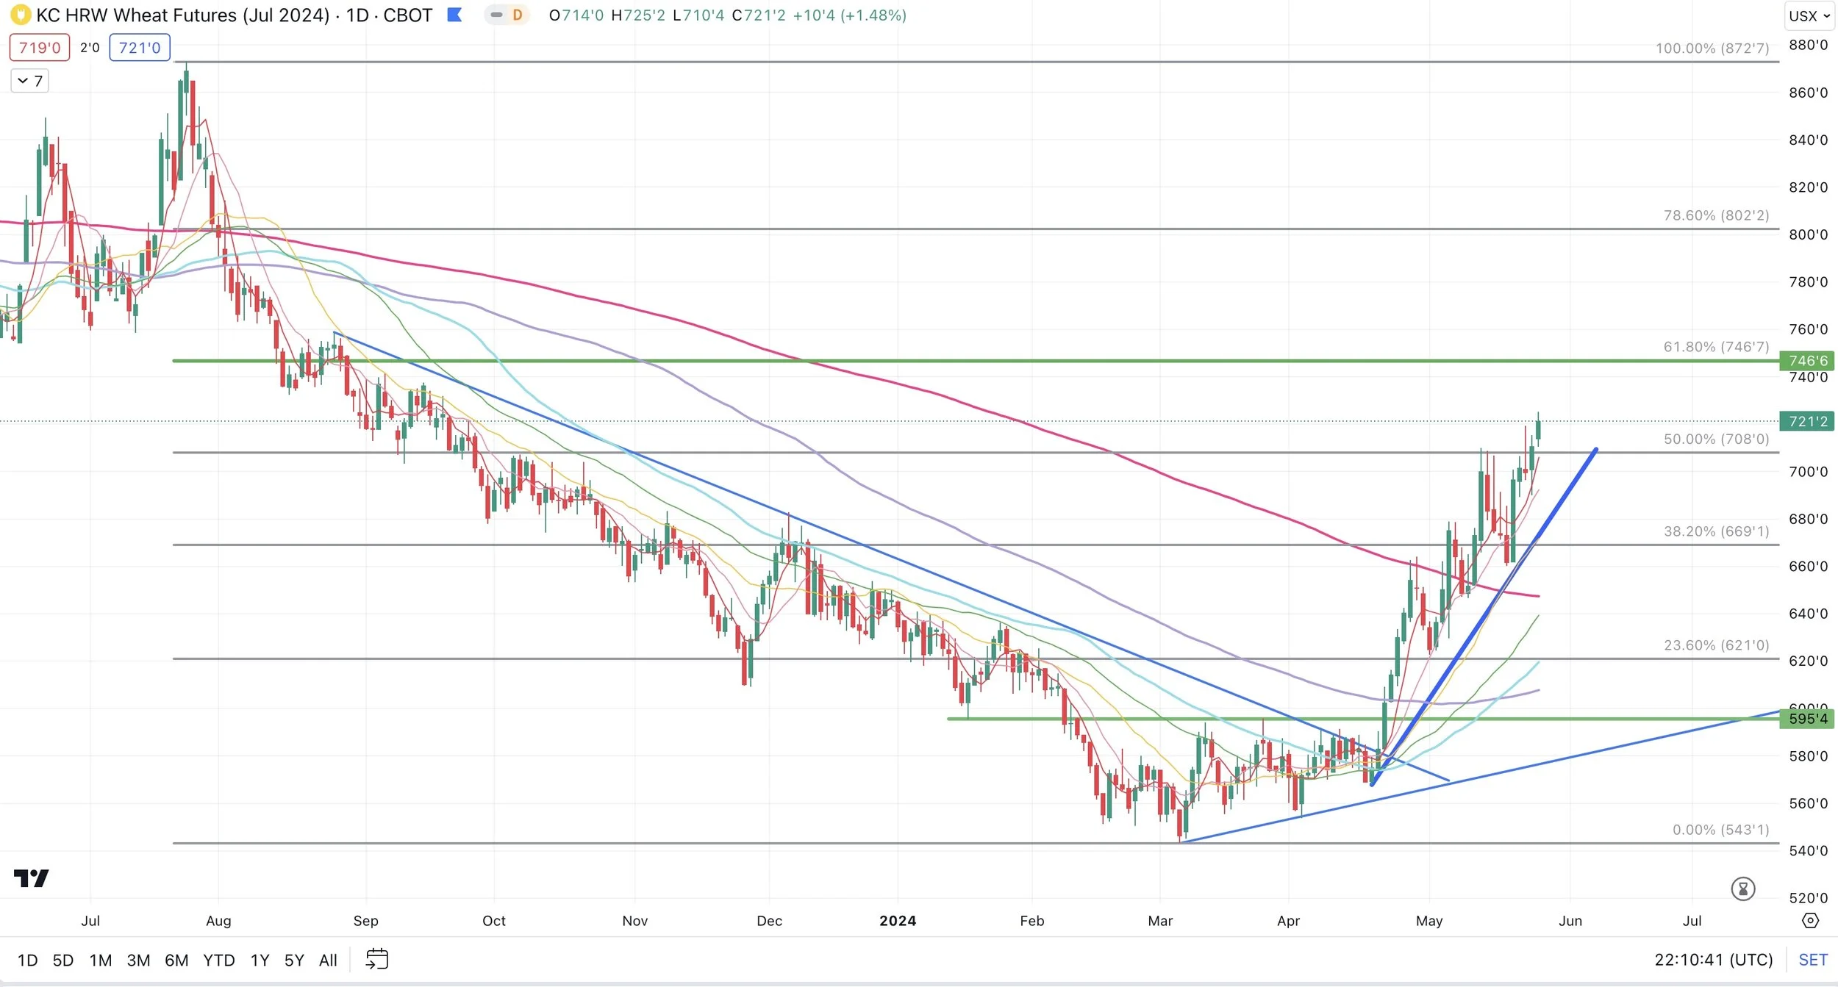
Task: Click the blue flag icon beside CBOT
Action: (x=454, y=15)
